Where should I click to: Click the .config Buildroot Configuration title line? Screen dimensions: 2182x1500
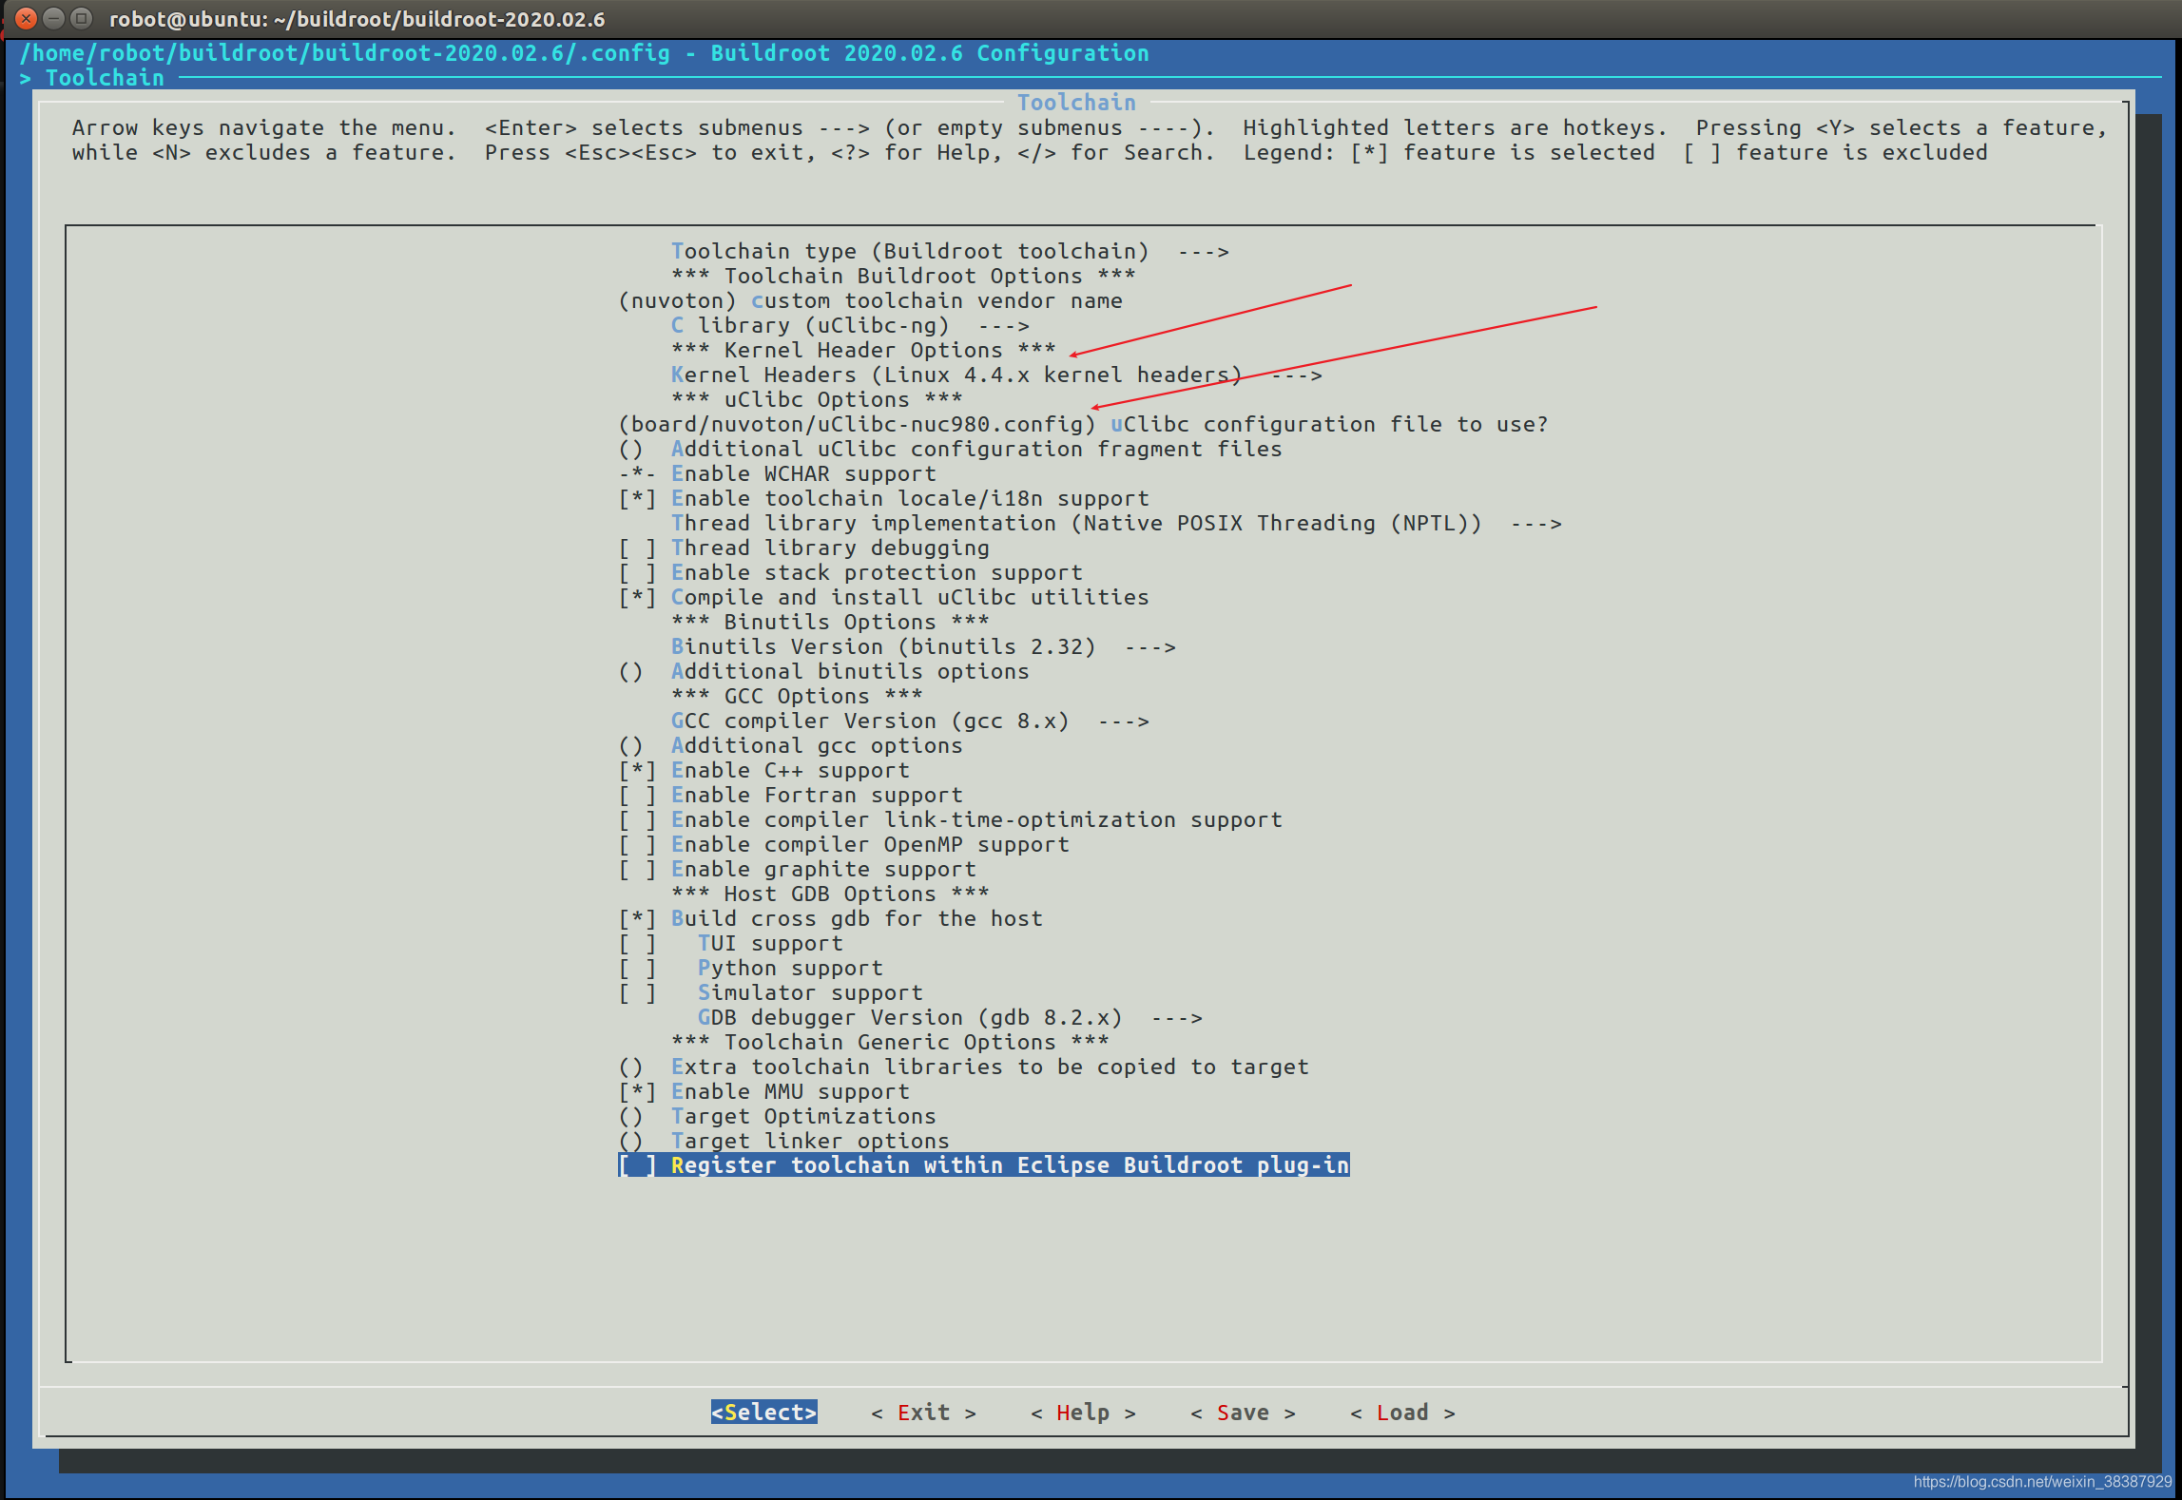click(584, 53)
